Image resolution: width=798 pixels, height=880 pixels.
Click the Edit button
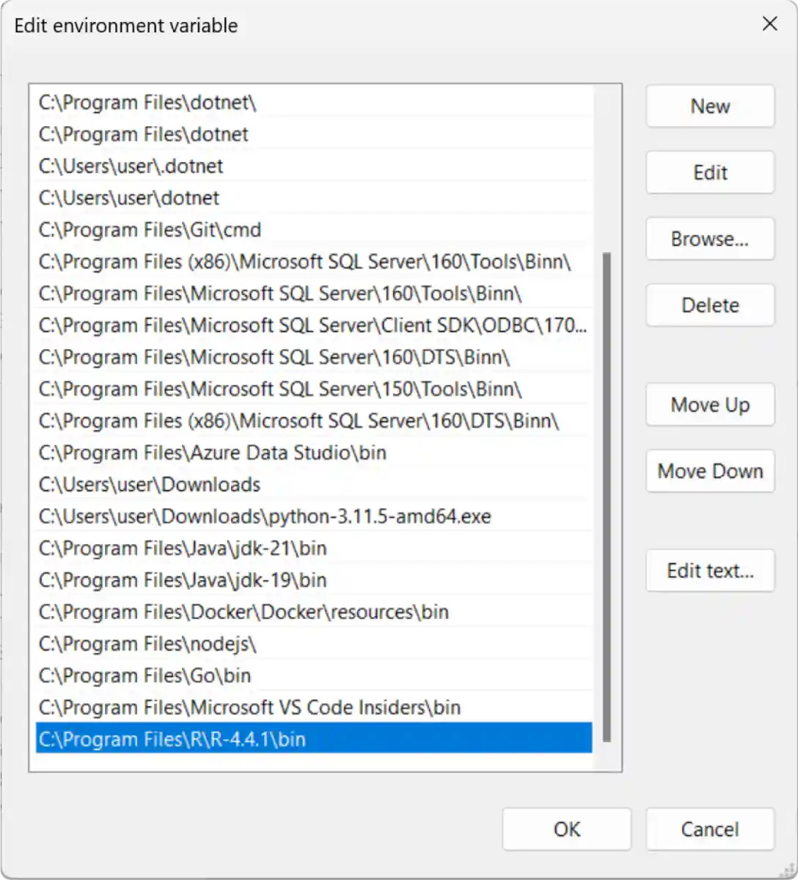(x=709, y=172)
